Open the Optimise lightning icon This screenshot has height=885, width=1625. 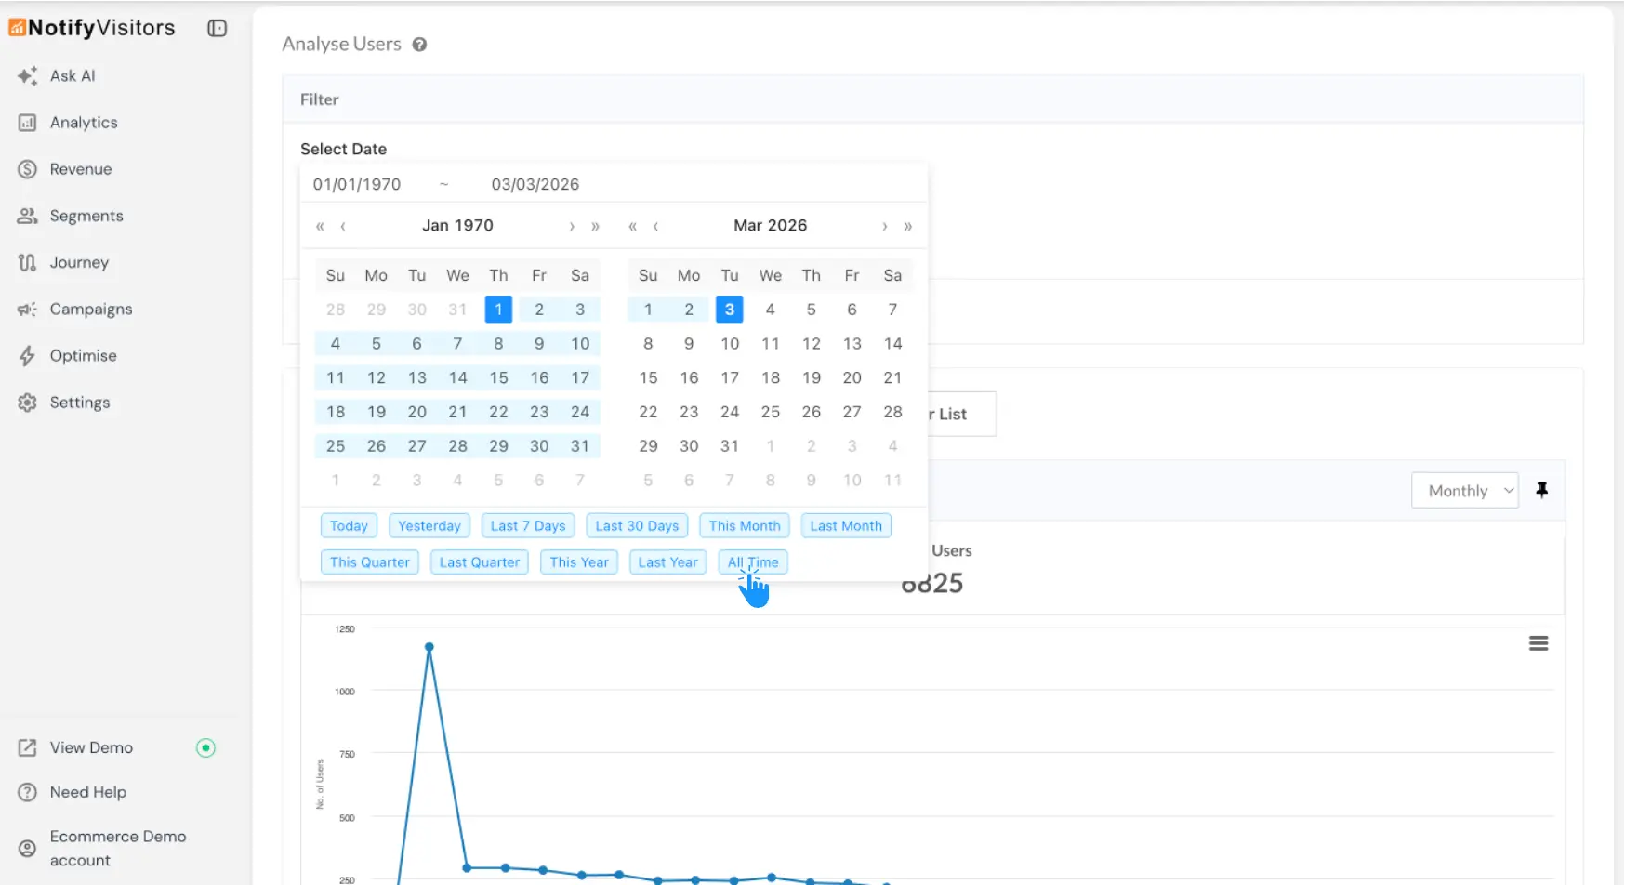click(27, 356)
